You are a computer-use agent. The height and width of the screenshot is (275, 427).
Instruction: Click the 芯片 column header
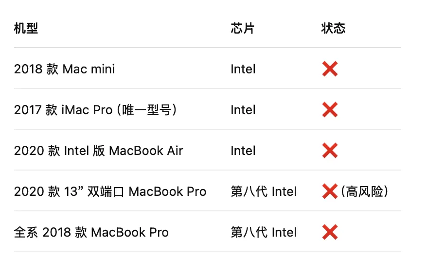point(242,28)
